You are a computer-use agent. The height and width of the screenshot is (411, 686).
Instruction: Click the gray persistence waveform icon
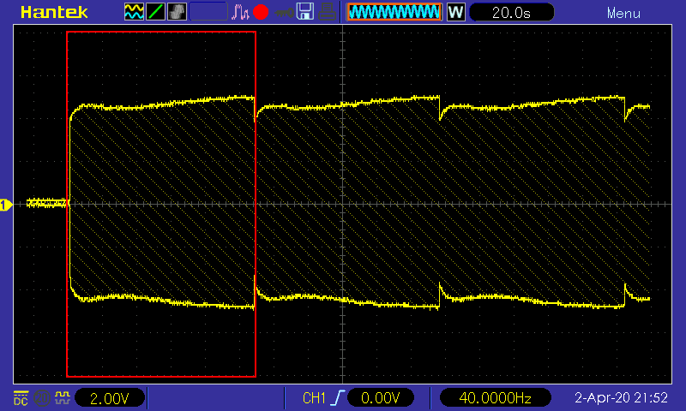click(x=177, y=12)
